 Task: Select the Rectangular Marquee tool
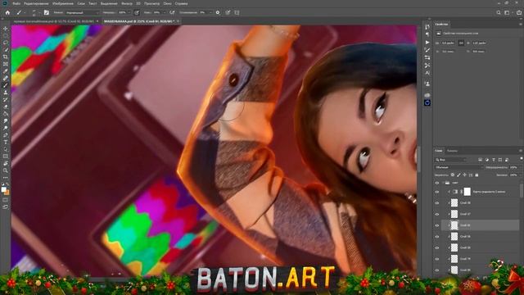[6, 36]
